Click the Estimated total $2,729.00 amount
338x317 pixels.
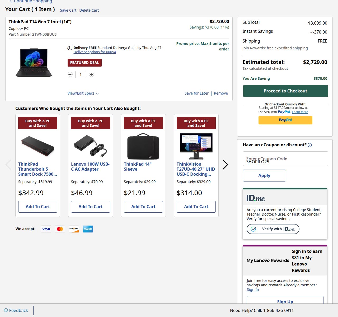pyautogui.click(x=315, y=62)
